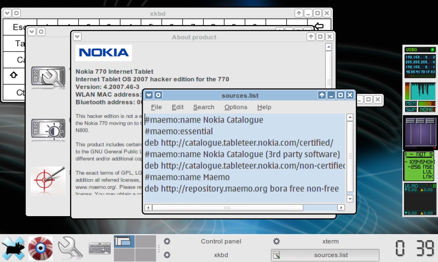Viewport: 438px width, 262px height.
Task: Click the '3rd party software' comment line
Action: point(242,154)
